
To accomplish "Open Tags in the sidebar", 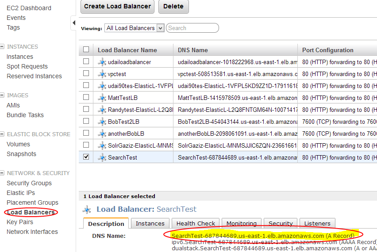I will point(13,27).
